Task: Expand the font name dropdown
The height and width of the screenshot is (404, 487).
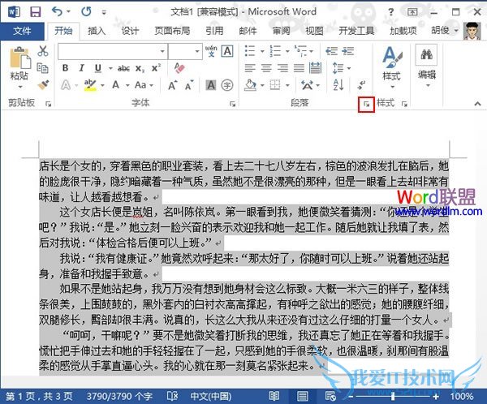Action: 162,51
